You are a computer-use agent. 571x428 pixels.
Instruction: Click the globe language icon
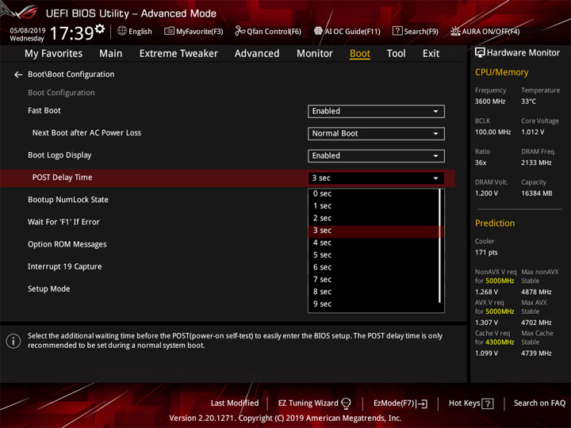(x=122, y=31)
